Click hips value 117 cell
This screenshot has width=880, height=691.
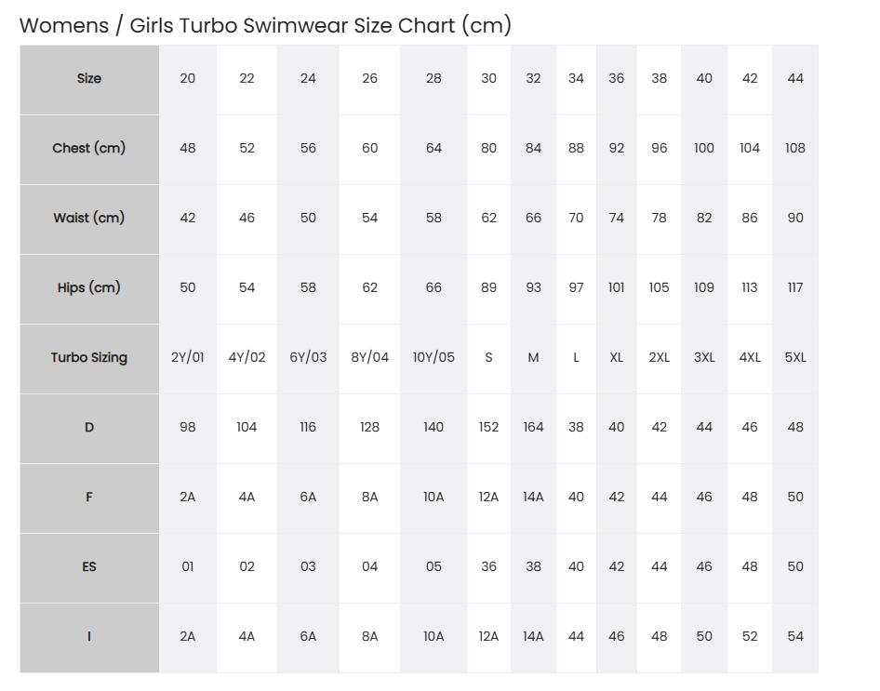tap(795, 289)
